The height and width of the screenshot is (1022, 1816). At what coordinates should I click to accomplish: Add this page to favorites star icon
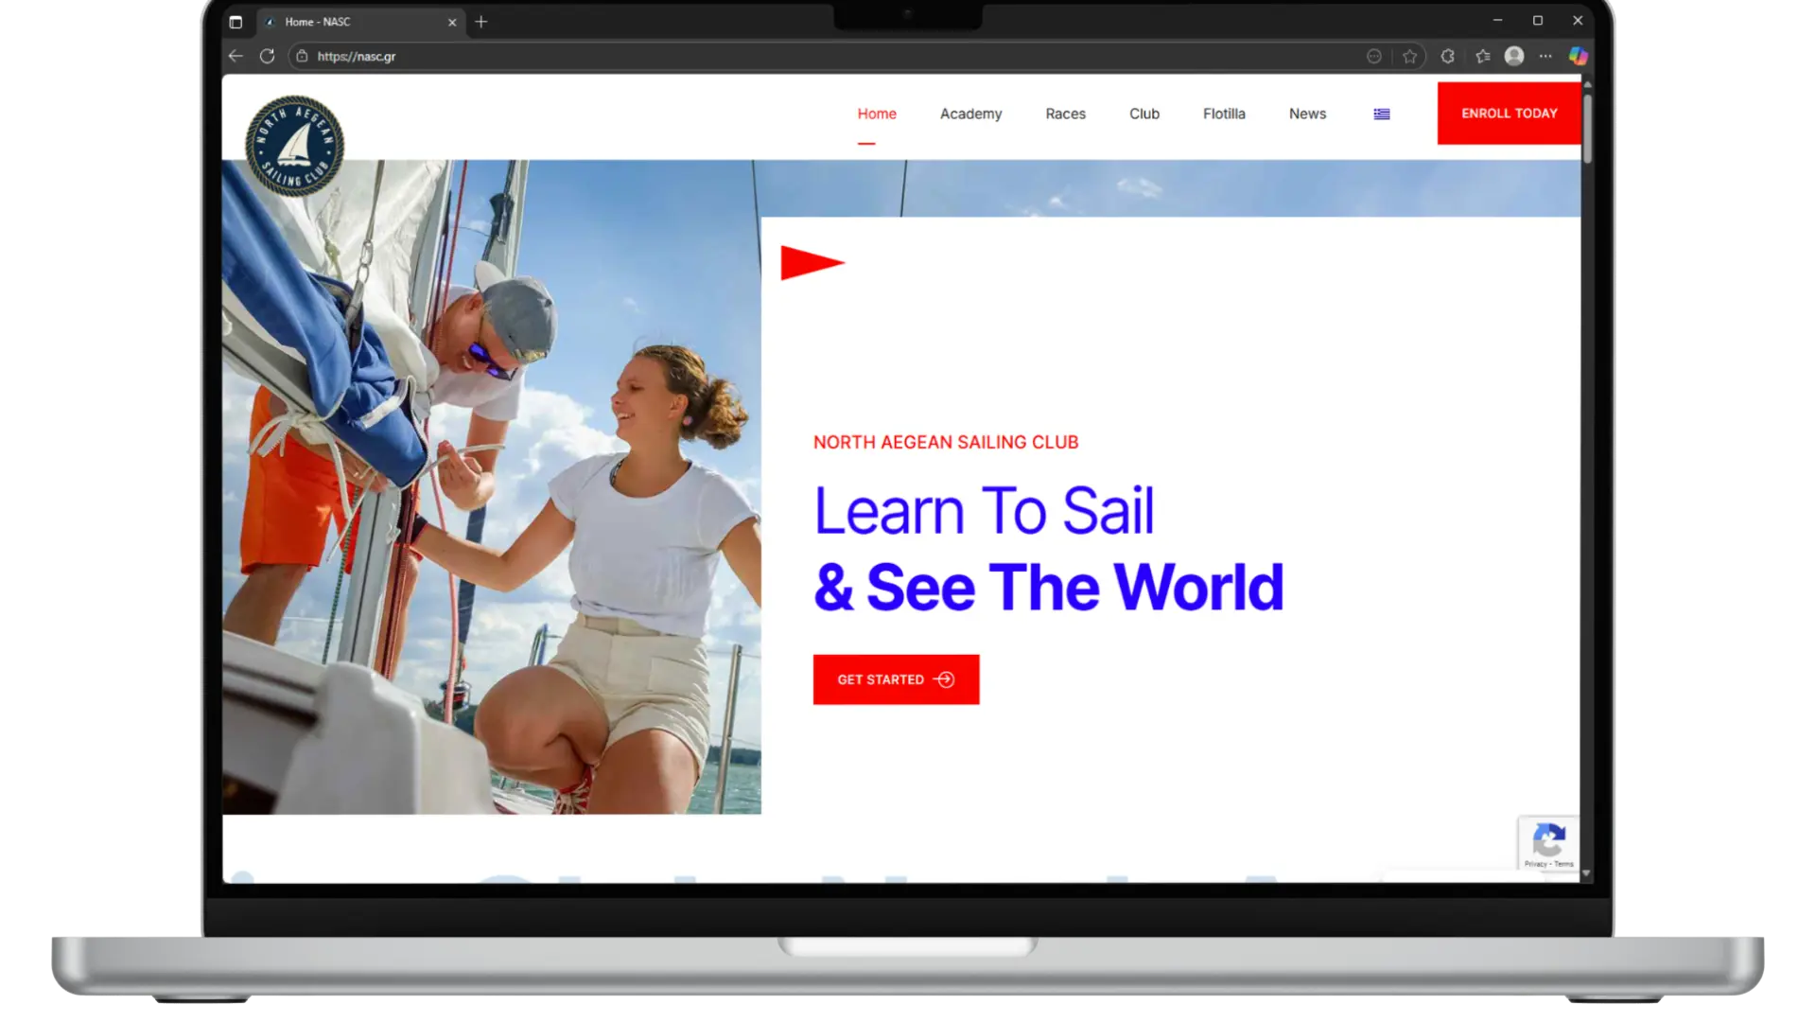[1410, 57]
